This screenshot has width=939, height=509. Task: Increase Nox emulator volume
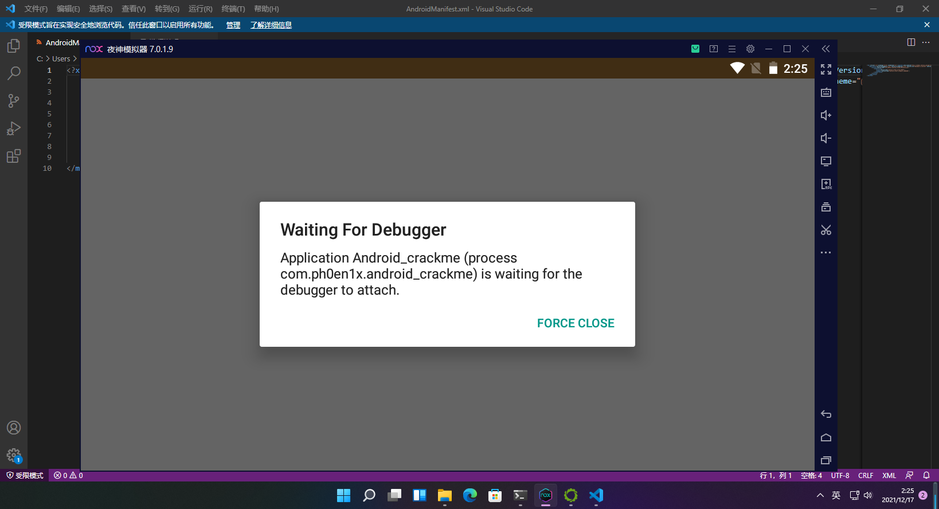click(826, 115)
